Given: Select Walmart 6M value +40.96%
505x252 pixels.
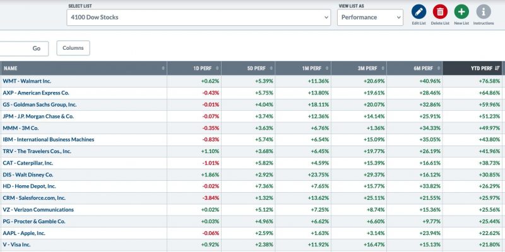Looking at the screenshot, I should pyautogui.click(x=430, y=81).
